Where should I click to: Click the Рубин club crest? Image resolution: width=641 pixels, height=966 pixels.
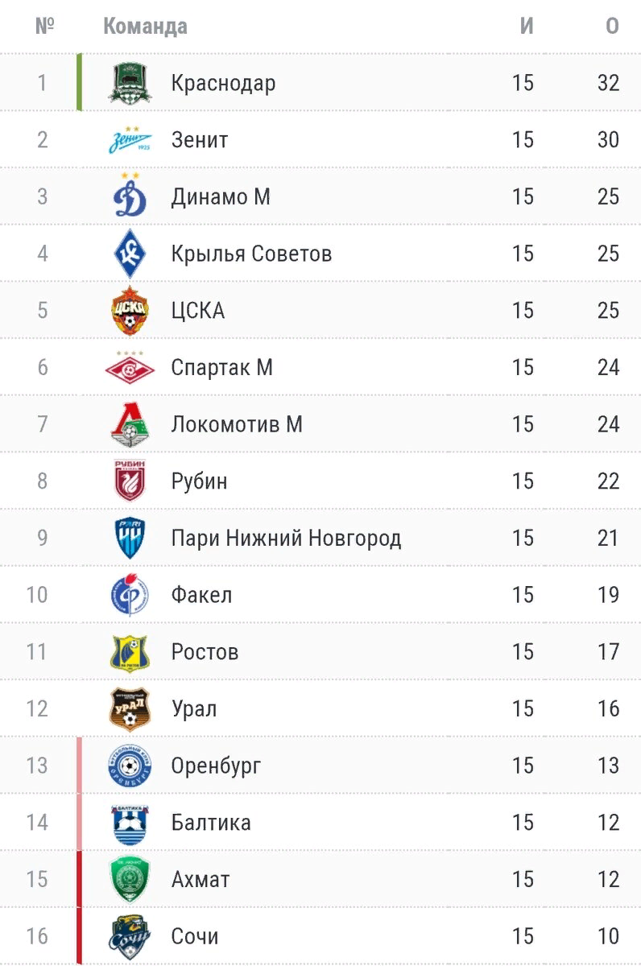pos(130,481)
